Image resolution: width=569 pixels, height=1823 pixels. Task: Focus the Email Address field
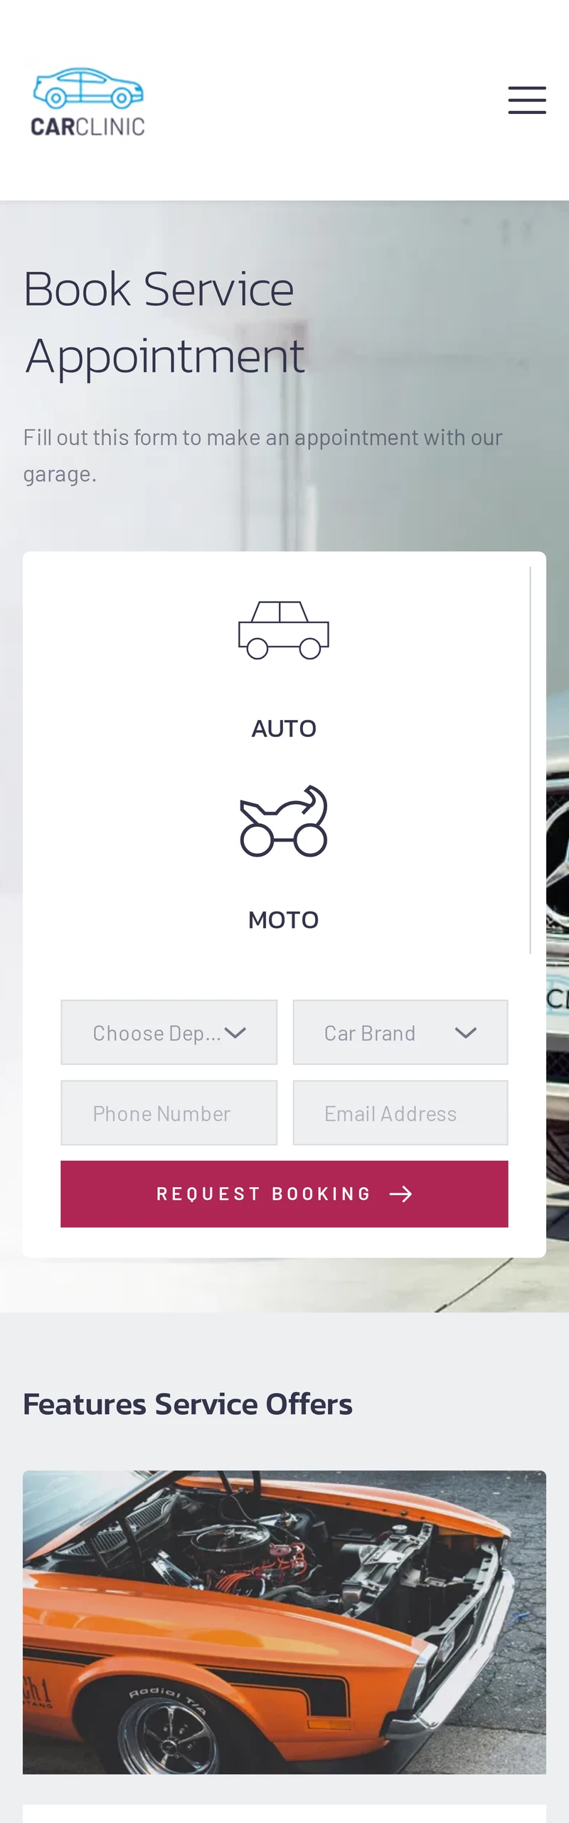tap(400, 1113)
